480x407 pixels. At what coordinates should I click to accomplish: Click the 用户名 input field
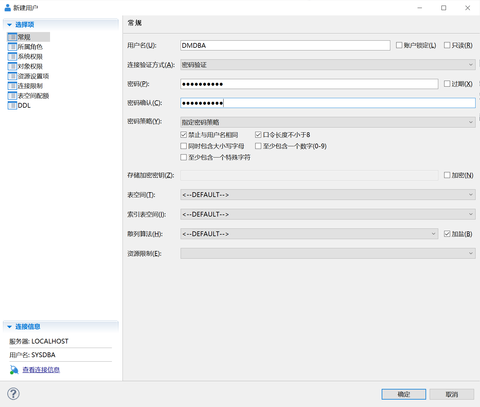(x=285, y=45)
